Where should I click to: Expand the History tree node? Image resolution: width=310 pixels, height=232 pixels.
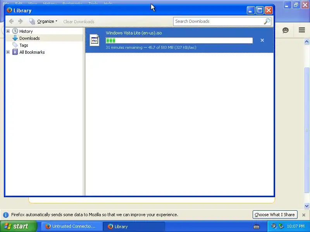click(8, 31)
